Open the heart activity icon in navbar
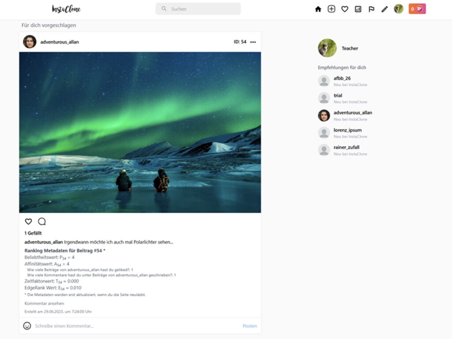The height and width of the screenshot is (339, 452). [345, 9]
